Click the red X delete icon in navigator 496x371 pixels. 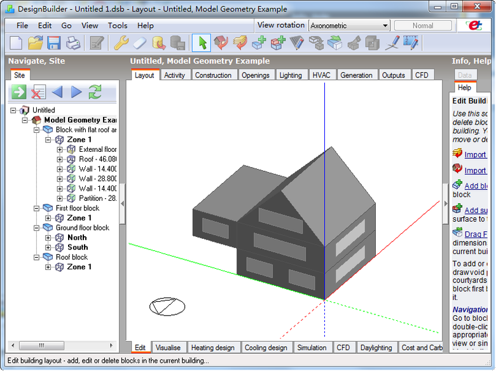[x=38, y=92]
